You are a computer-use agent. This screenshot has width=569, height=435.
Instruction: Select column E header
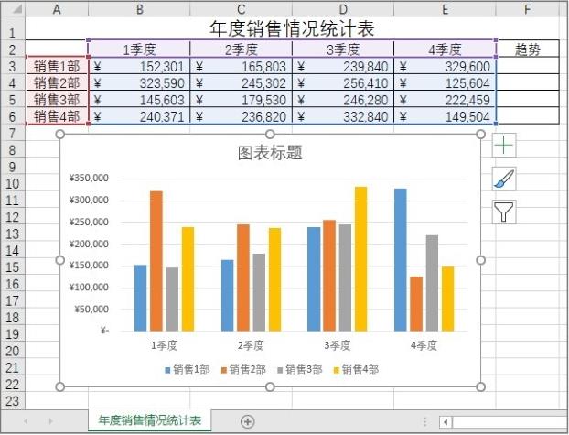(x=445, y=9)
